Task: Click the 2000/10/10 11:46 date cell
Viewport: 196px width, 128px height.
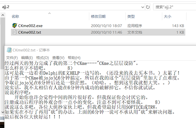Action: [106, 32]
